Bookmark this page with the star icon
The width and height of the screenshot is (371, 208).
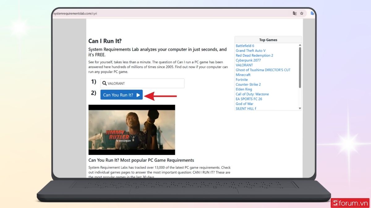(302, 14)
